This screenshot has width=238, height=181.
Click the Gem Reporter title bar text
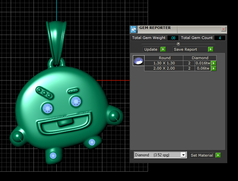click(155, 28)
